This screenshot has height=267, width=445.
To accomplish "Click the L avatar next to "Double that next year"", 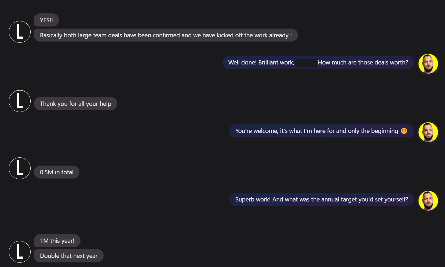I will click(x=20, y=252).
